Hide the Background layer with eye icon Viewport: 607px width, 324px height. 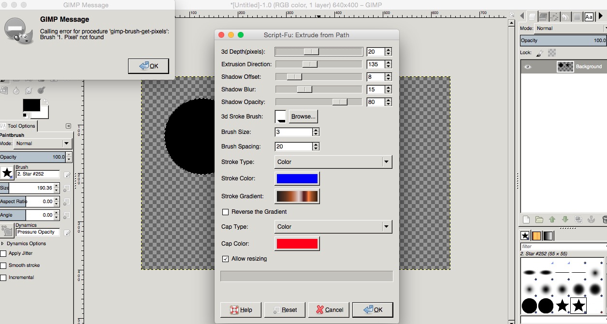click(x=528, y=67)
